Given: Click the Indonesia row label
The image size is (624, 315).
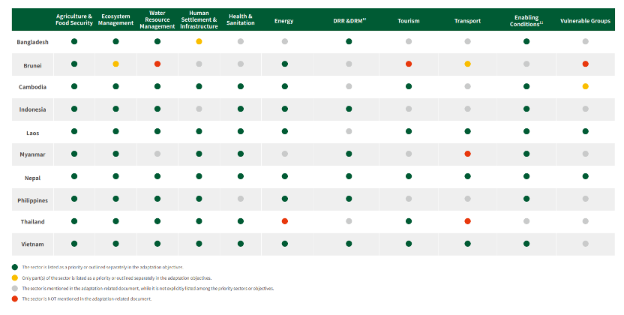Looking at the screenshot, I should click(x=33, y=109).
